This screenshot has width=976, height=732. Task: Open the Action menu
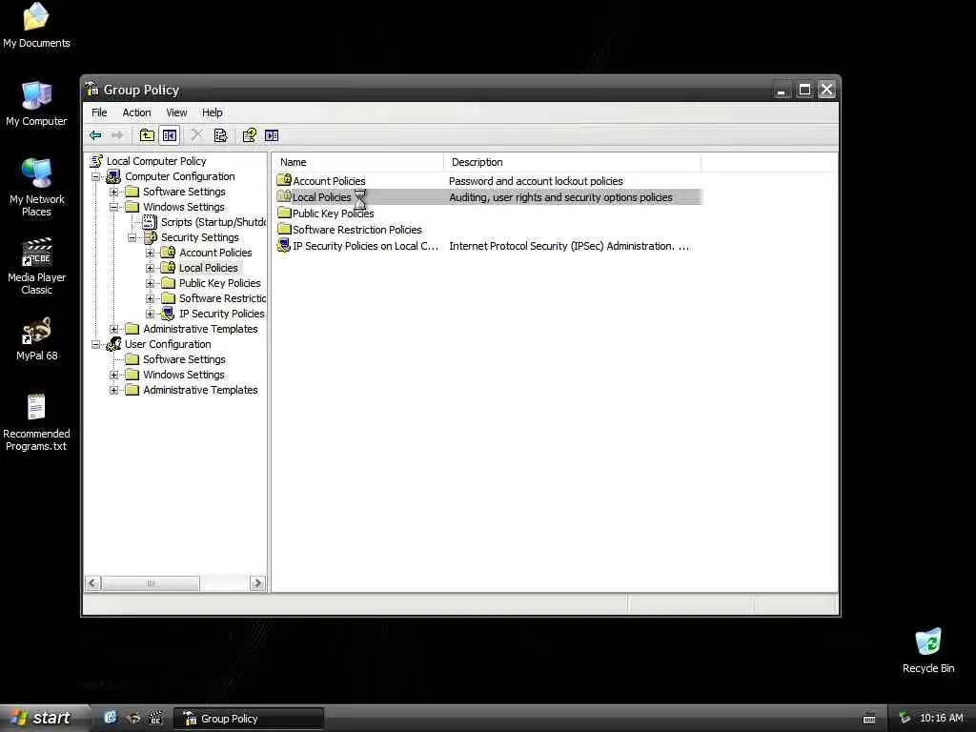(136, 112)
